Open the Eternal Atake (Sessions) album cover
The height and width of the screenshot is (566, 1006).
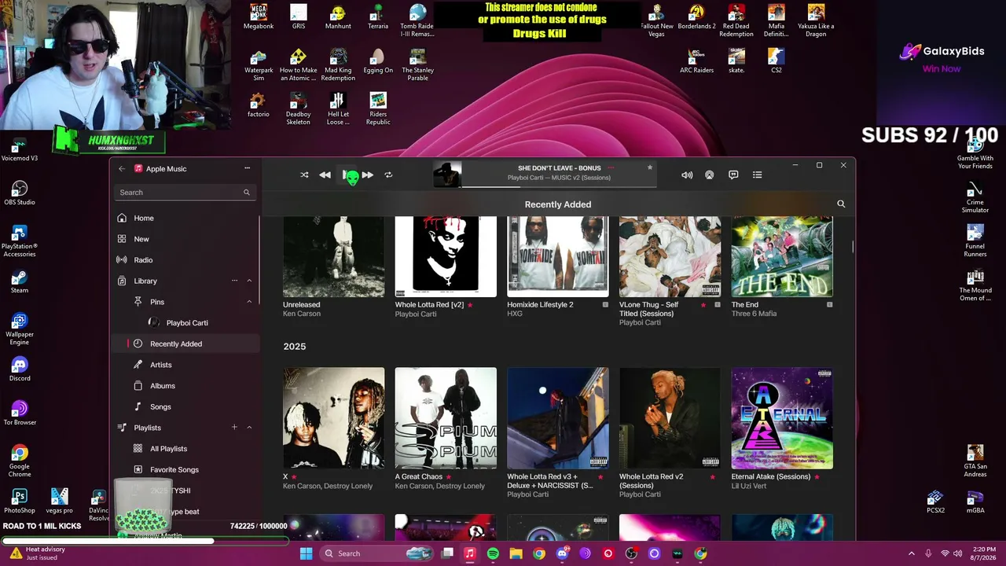coord(782,418)
